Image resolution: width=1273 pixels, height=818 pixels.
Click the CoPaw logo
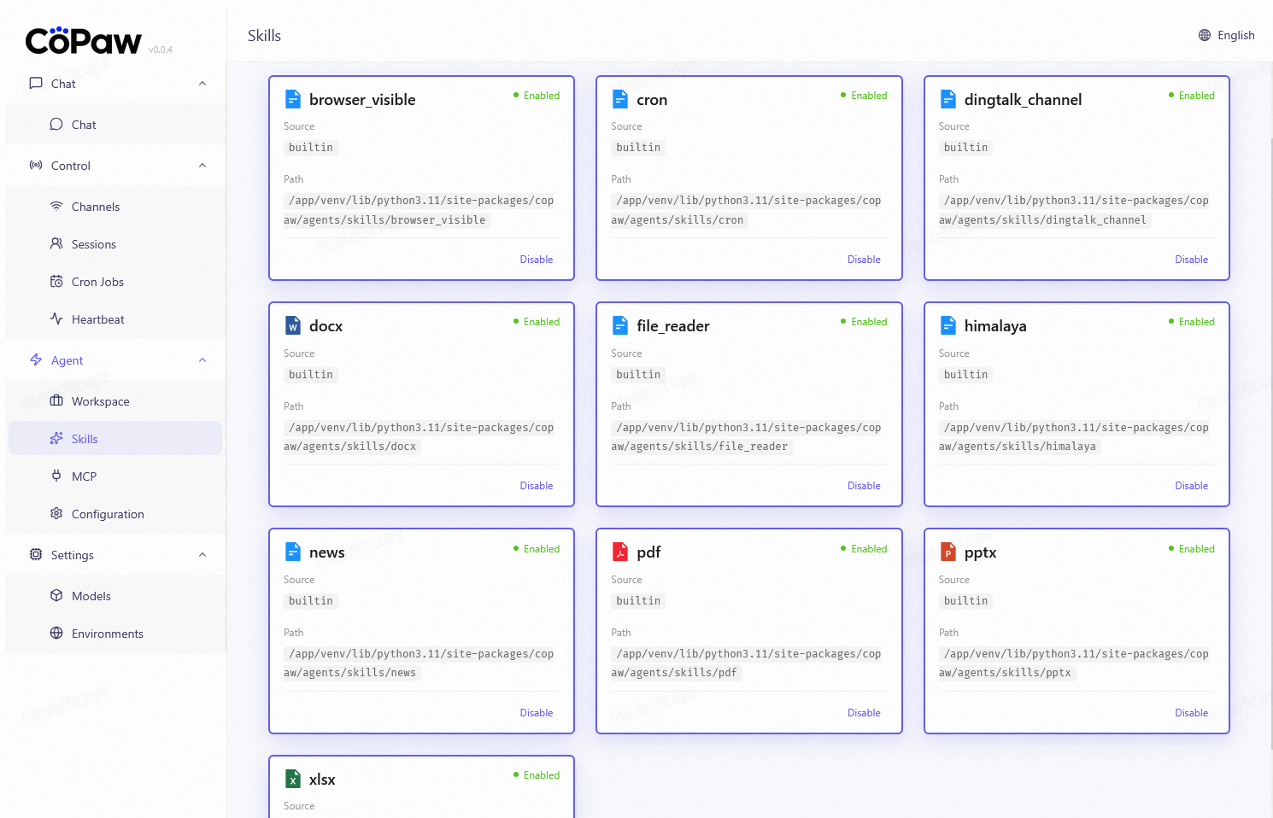pos(84,41)
